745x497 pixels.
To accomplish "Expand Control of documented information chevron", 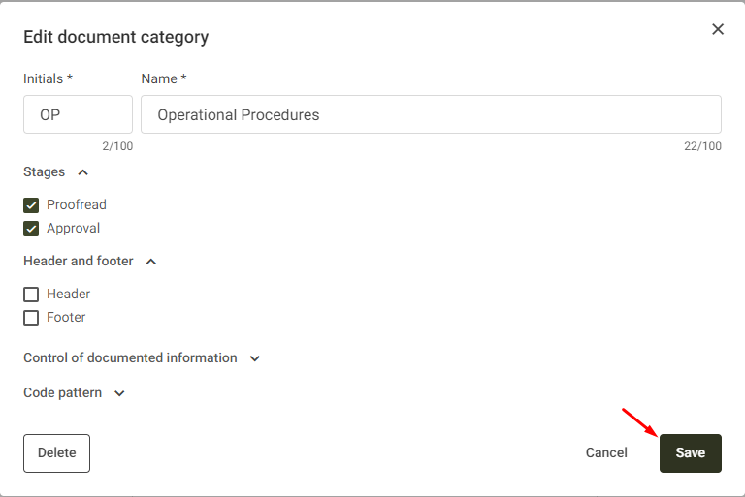I will (x=255, y=358).
